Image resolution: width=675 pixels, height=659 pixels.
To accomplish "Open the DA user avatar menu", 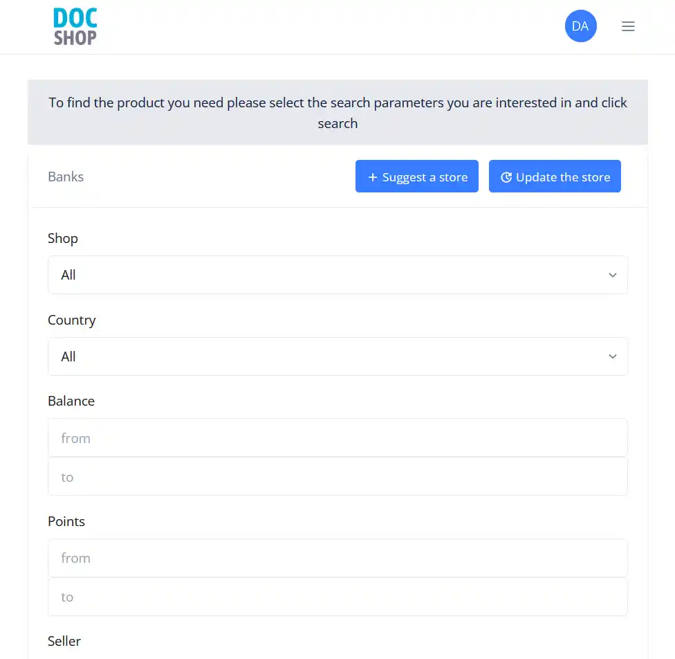I will (x=580, y=26).
